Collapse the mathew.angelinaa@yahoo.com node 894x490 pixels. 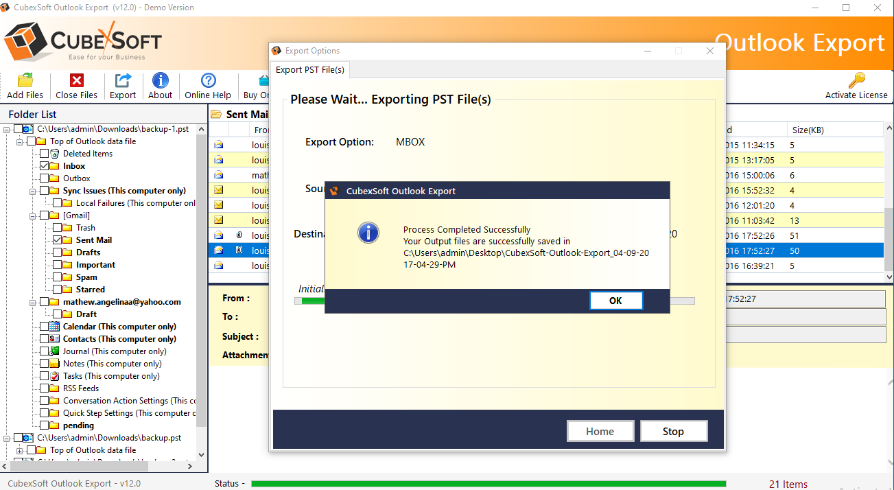[34, 302]
